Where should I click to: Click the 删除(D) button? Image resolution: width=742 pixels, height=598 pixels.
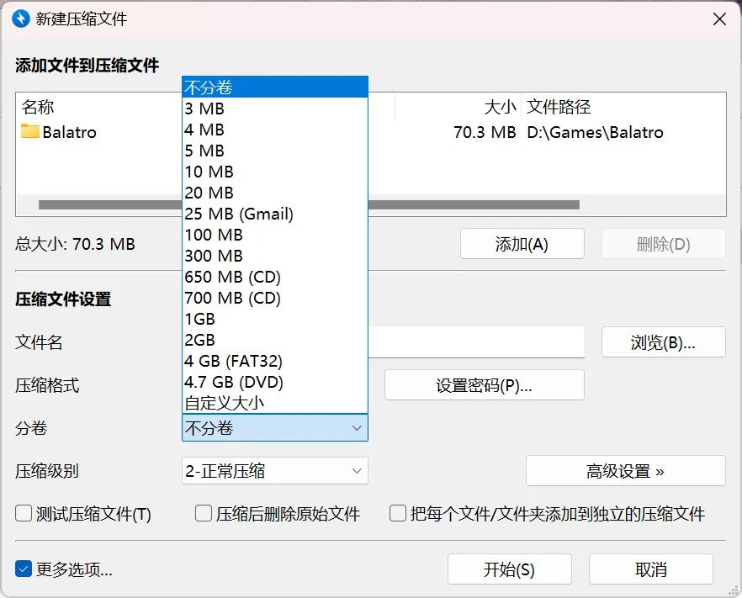664,244
